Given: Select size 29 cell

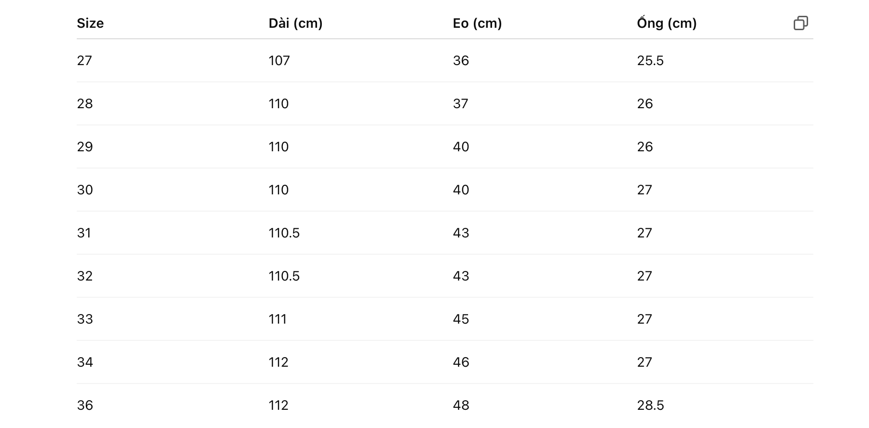Looking at the screenshot, I should click(x=85, y=146).
